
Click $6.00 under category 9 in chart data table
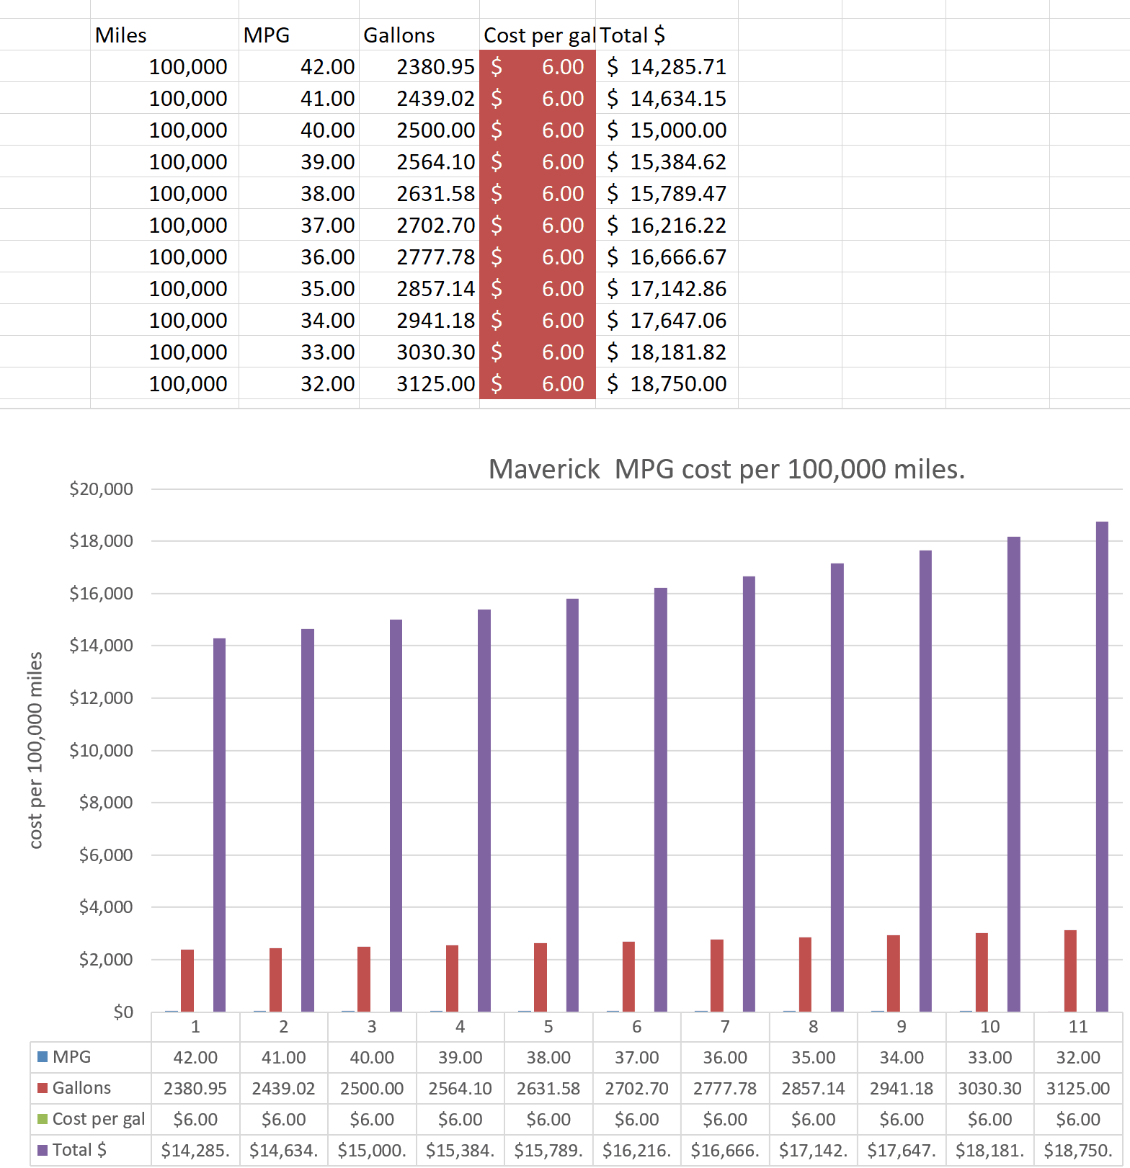click(902, 1120)
